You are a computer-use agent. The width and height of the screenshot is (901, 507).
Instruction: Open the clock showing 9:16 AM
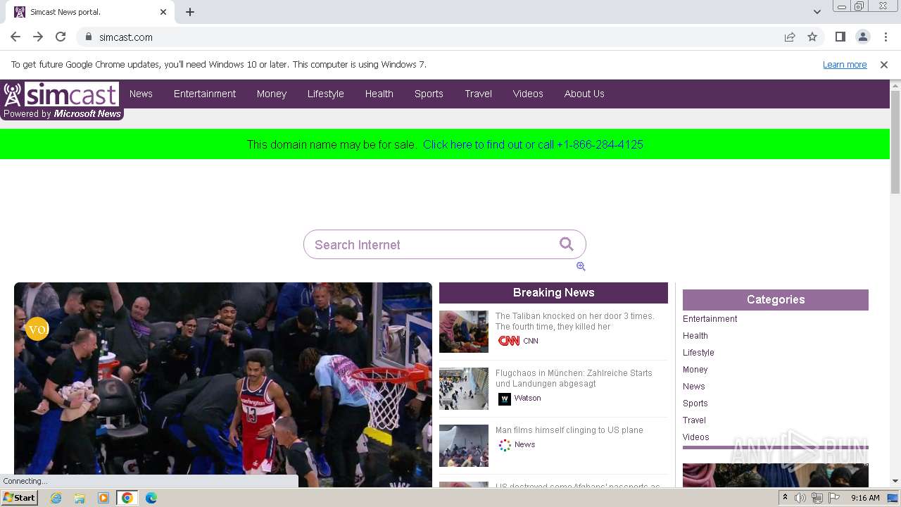pos(865,498)
